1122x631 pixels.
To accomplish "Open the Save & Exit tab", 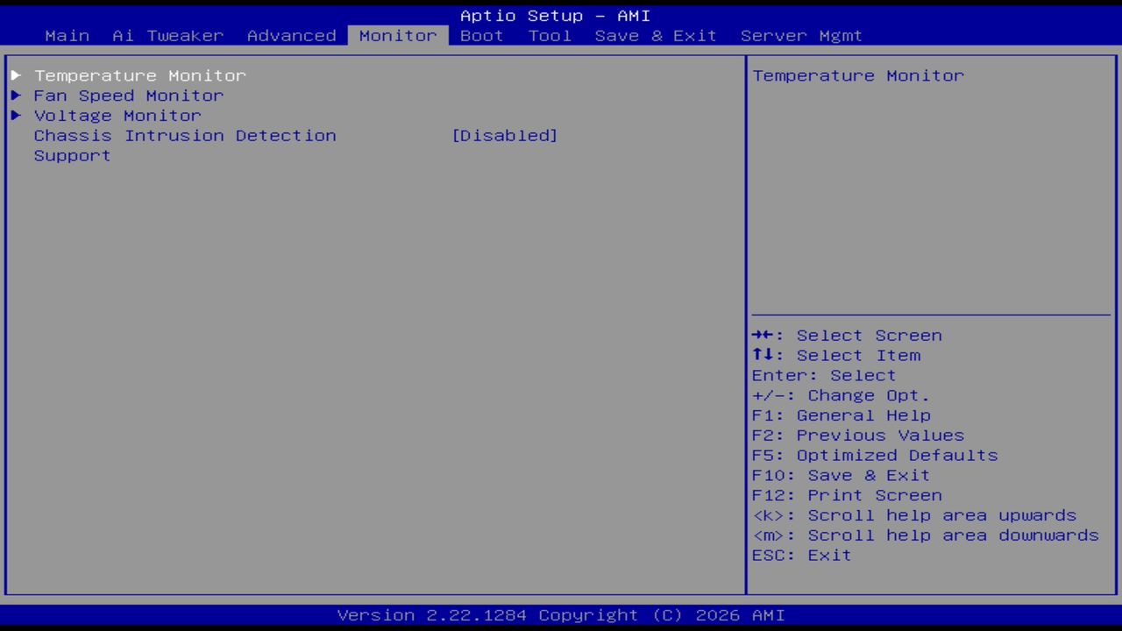I will [x=656, y=36].
